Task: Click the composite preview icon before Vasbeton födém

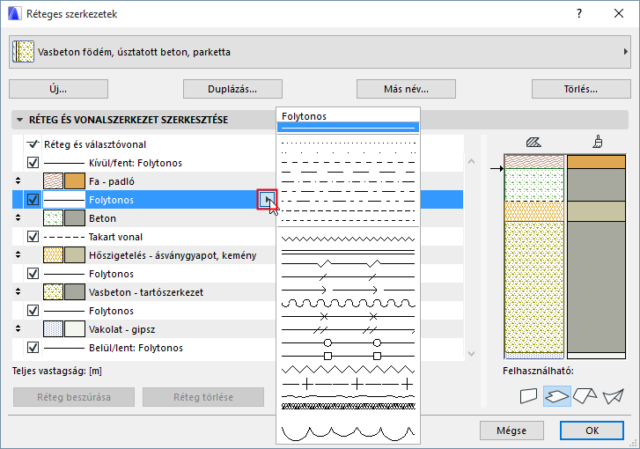Action: click(x=23, y=51)
